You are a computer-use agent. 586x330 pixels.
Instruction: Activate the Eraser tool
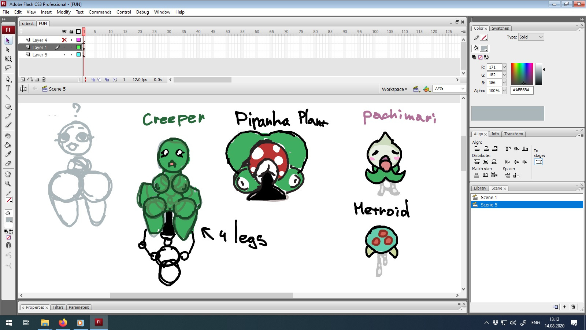(x=8, y=163)
